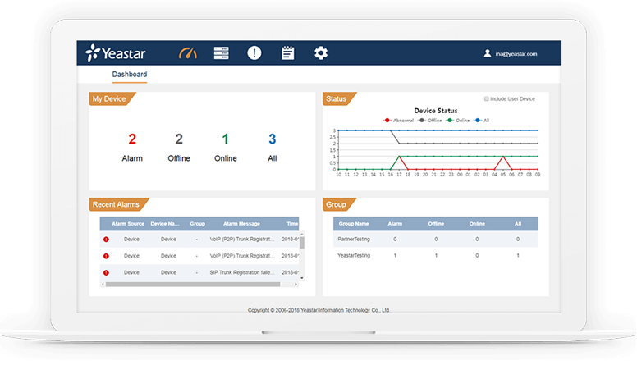Click the SIP Trunk alarm's red icon
This screenshot has height=365, width=637.
(x=106, y=272)
